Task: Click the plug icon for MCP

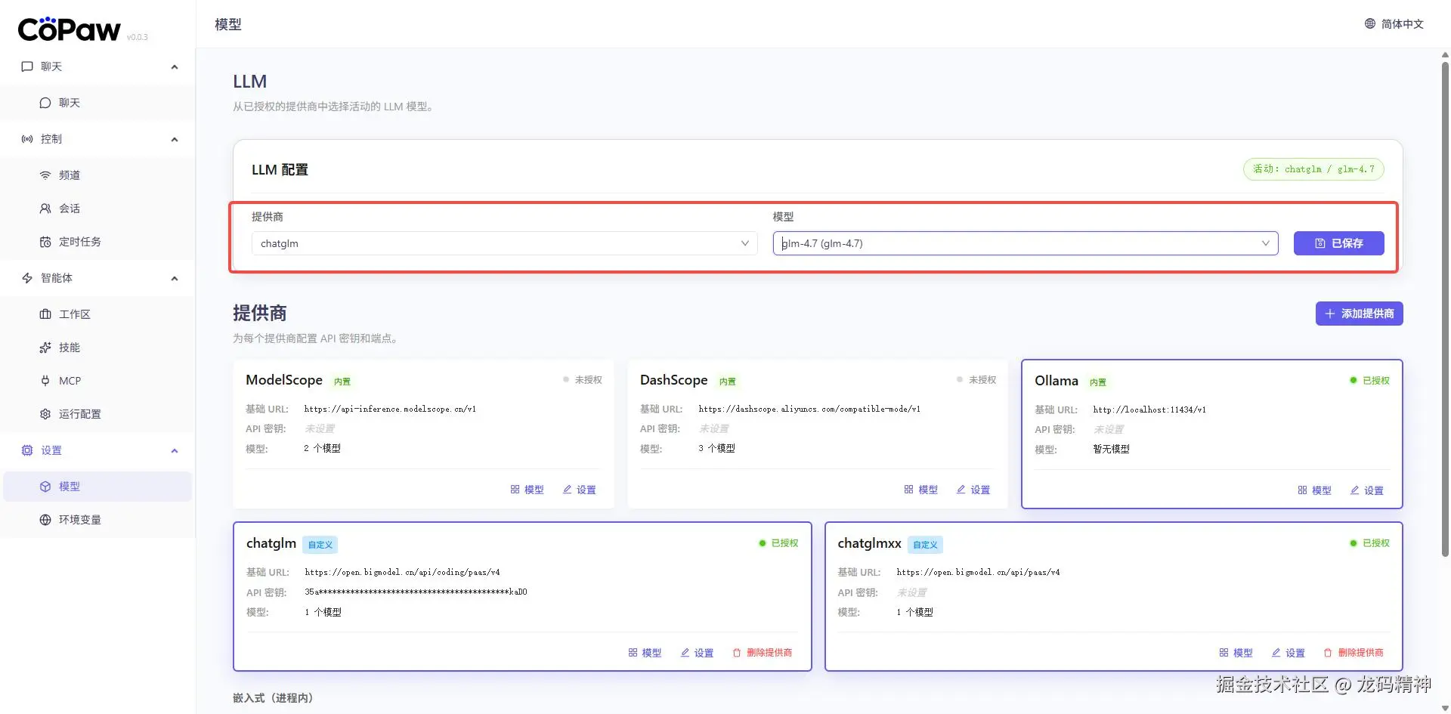Action: (x=45, y=381)
